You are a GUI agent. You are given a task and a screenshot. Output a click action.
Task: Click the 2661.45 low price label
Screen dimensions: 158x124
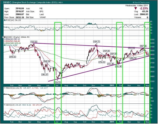click(119, 66)
